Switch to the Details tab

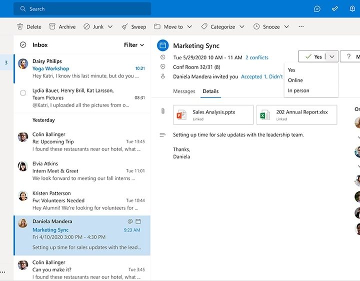coord(210,91)
